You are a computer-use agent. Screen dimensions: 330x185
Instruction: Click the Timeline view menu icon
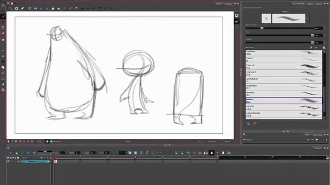click(x=8, y=148)
